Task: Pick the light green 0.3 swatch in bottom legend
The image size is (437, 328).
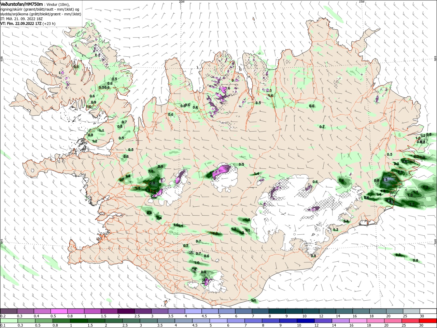Action: [27, 320]
